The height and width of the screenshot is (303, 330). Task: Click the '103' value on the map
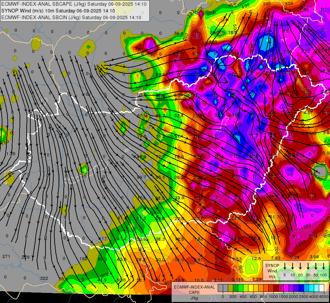click(x=142, y=198)
